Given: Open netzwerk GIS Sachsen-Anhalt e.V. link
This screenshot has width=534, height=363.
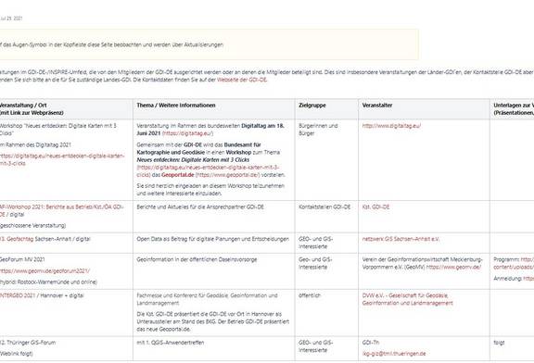Looking at the screenshot, I should 400,239.
